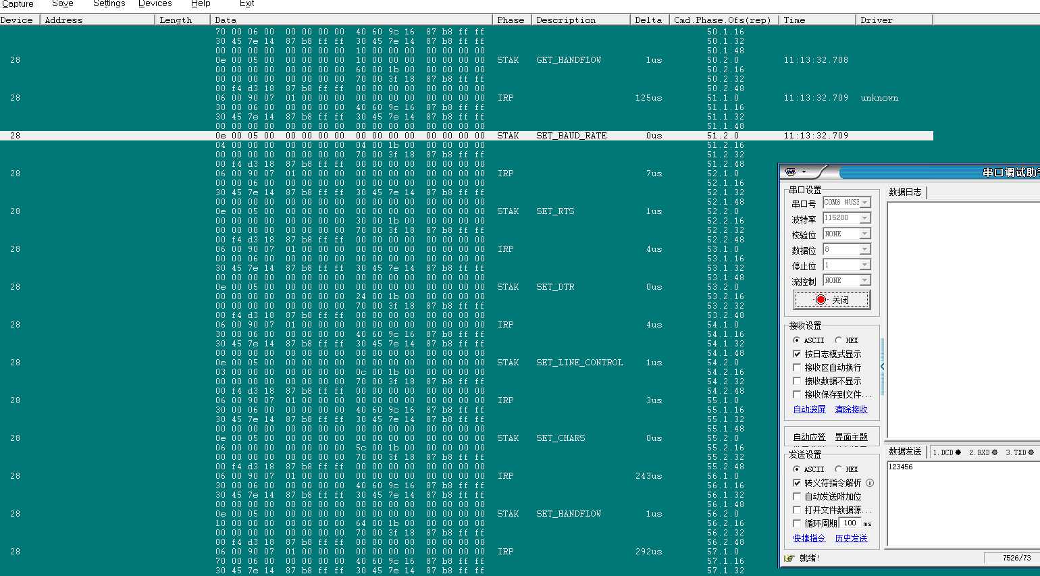This screenshot has height=576, width=1040.
Task: Collapse the left panel splitter arrow
Action: click(x=882, y=367)
